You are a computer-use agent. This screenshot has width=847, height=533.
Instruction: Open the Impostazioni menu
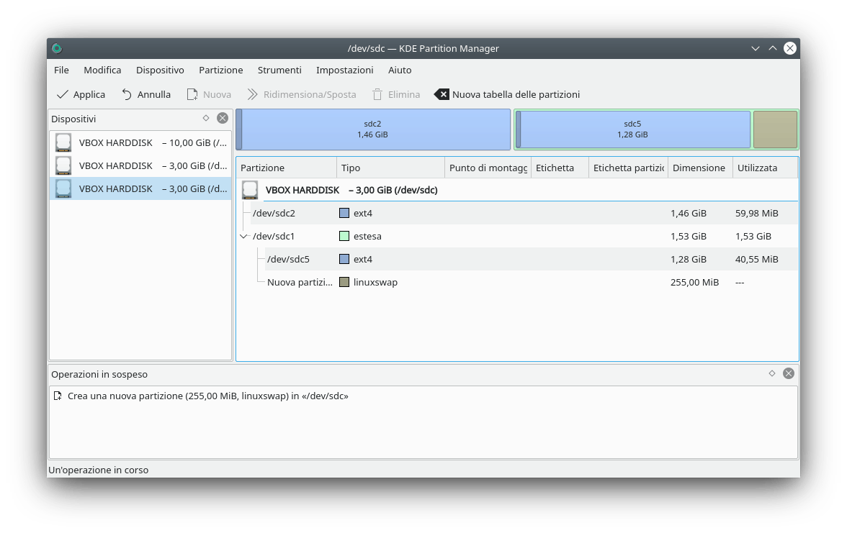(344, 70)
